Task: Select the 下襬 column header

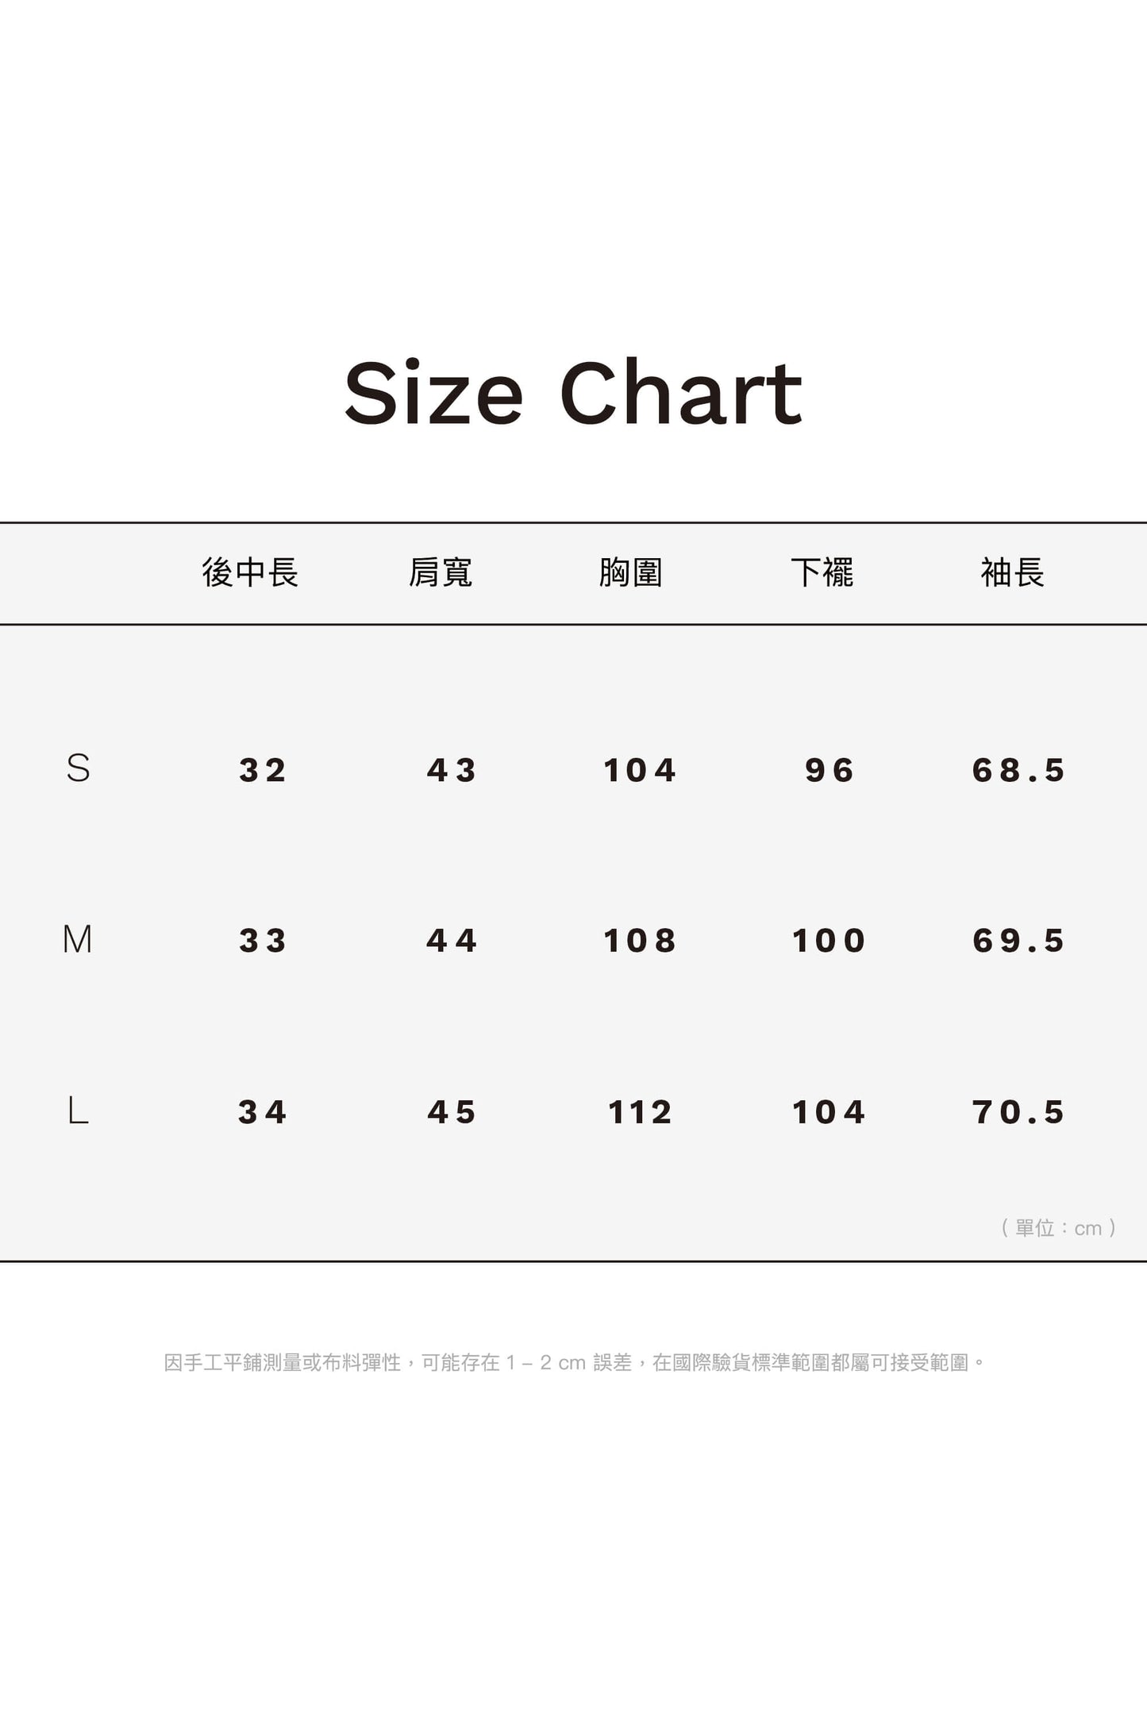Action: tap(822, 572)
